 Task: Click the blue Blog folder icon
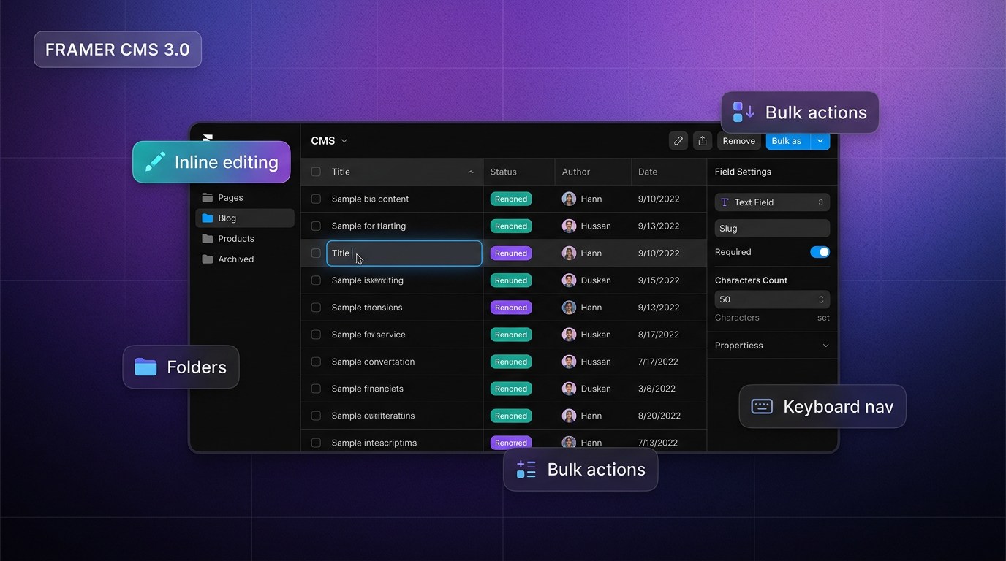(208, 218)
